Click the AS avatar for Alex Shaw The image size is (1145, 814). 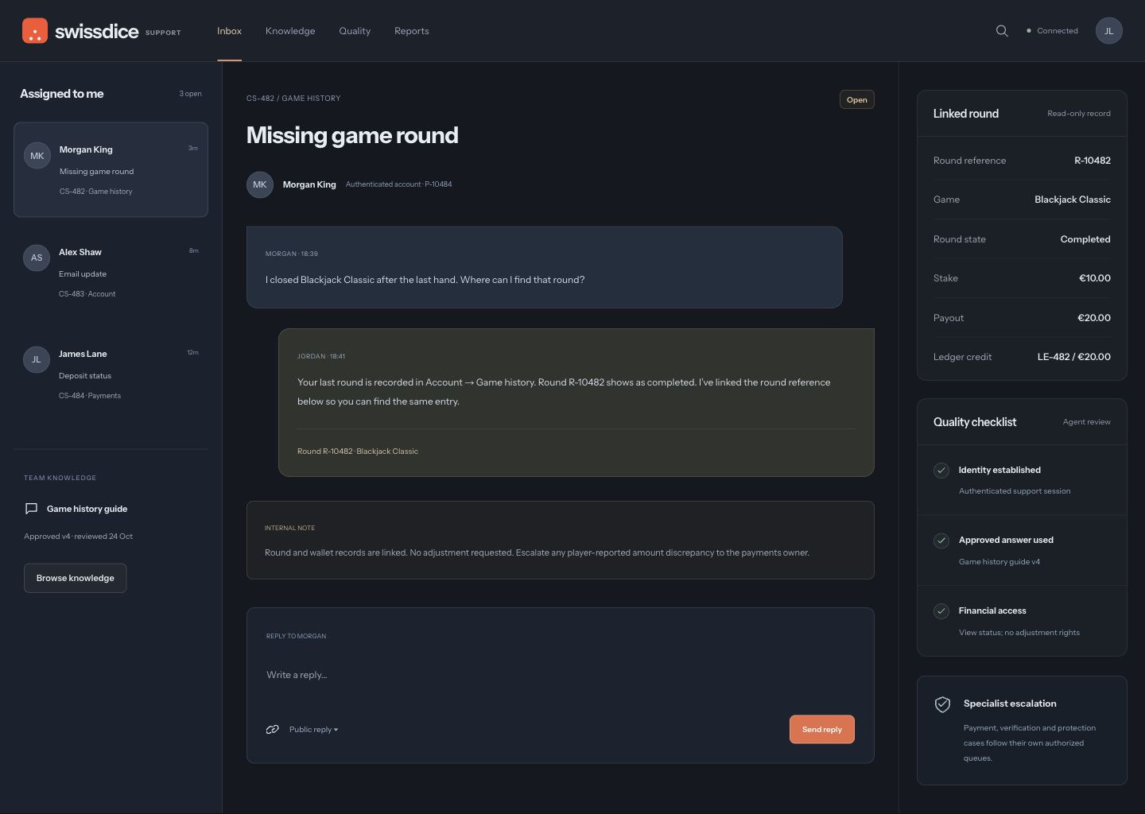37,258
